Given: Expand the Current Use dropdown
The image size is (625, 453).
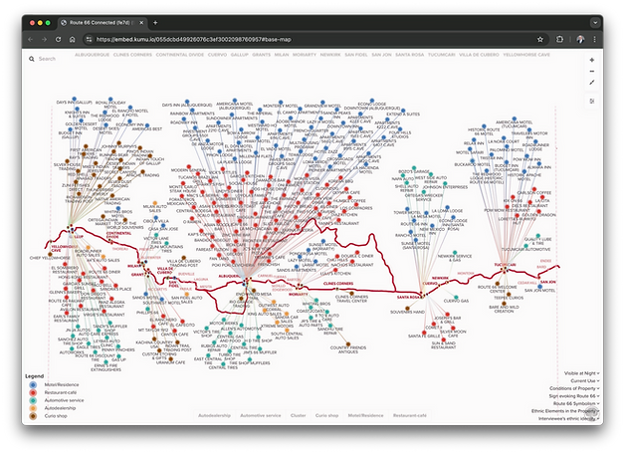Looking at the screenshot, I should (585, 381).
